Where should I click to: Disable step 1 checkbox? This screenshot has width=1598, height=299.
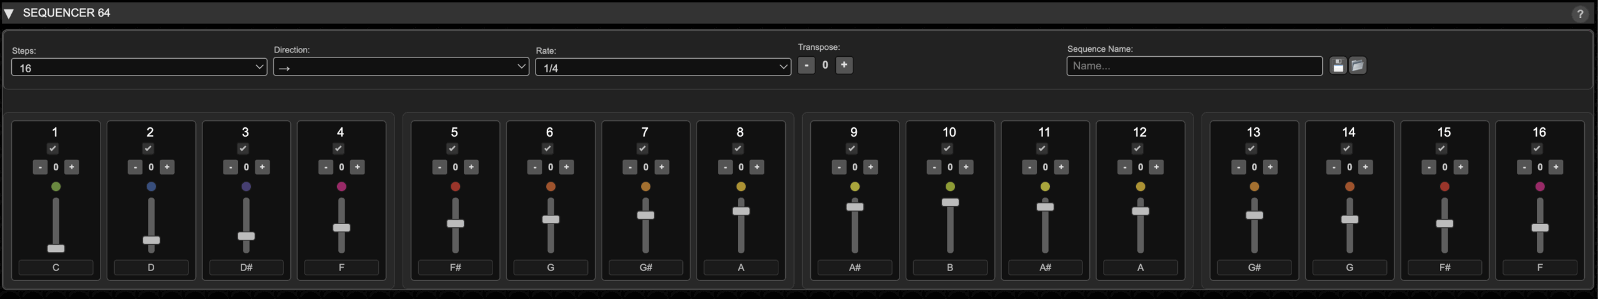(53, 149)
